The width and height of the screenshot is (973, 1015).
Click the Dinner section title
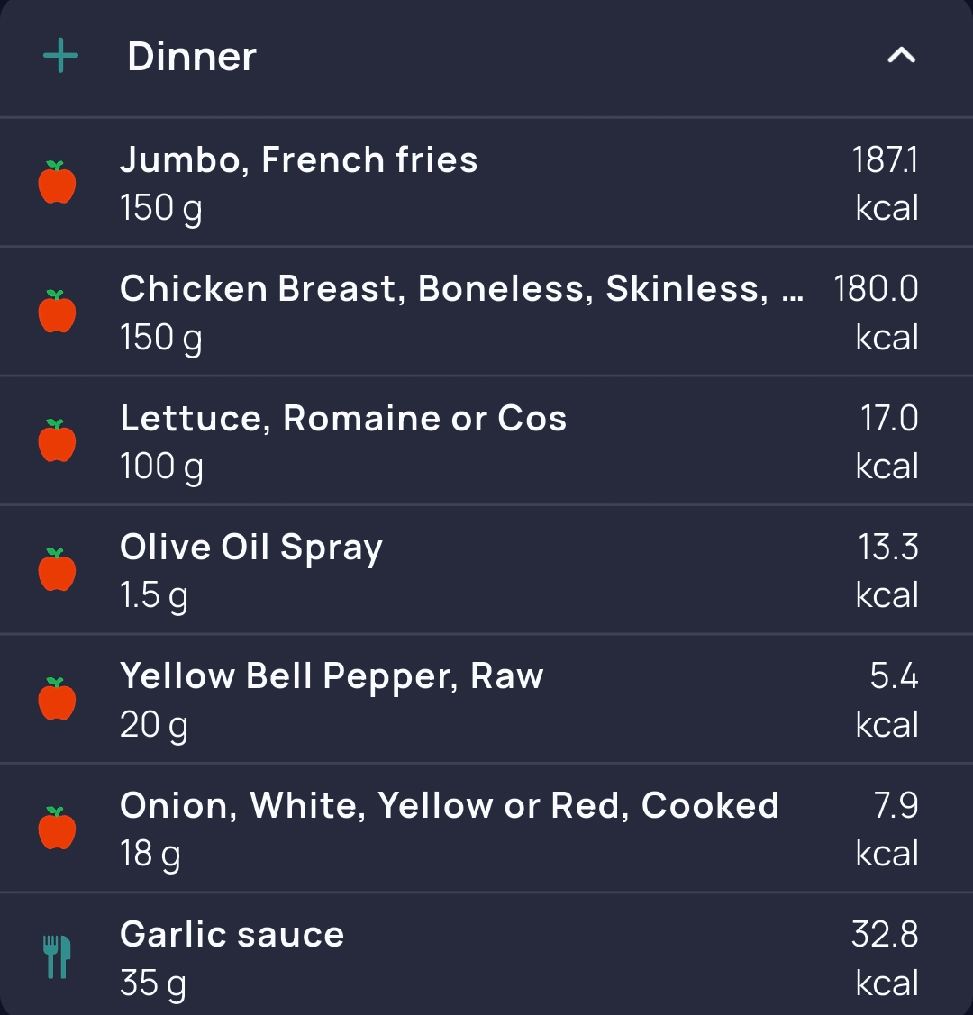pyautogui.click(x=192, y=57)
